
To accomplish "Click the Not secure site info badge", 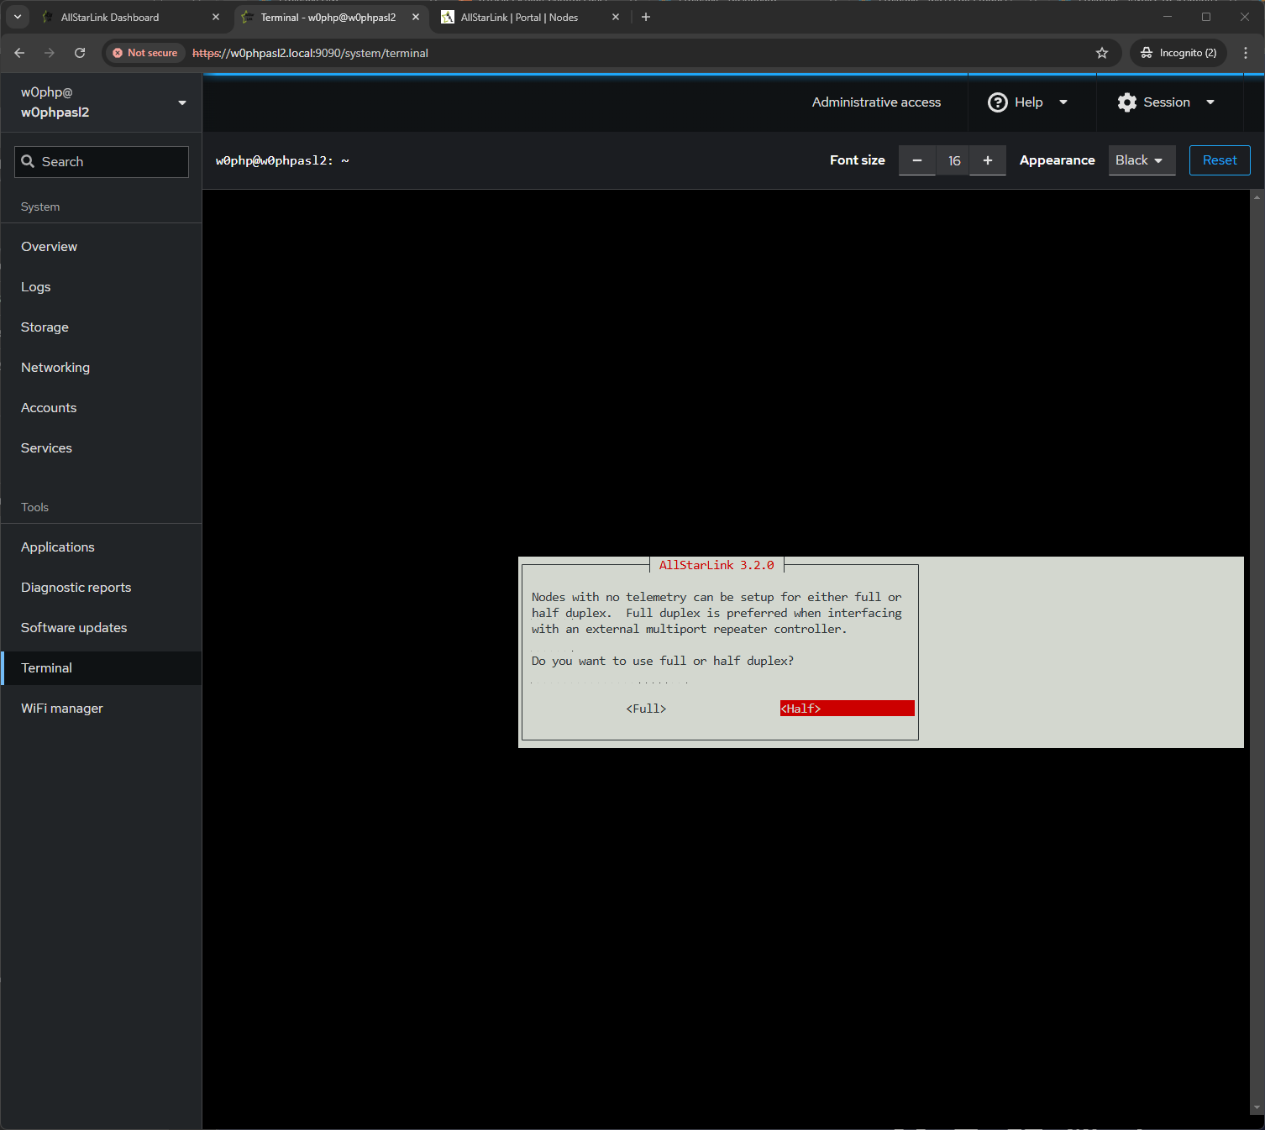I will coord(144,53).
